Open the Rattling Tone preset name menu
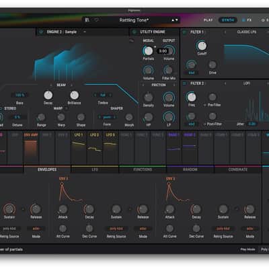This screenshot has width=269, height=269. (x=134, y=20)
